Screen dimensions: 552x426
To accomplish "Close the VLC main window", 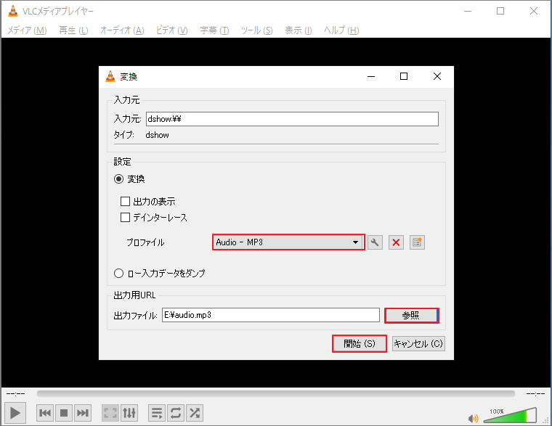I will pyautogui.click(x=534, y=11).
